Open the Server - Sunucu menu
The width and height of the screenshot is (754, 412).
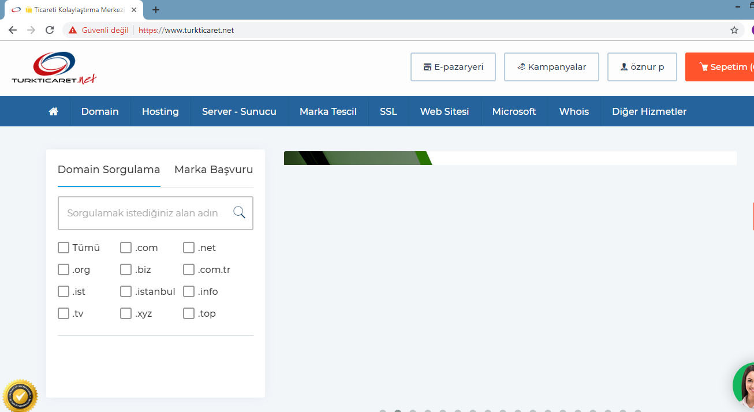239,111
